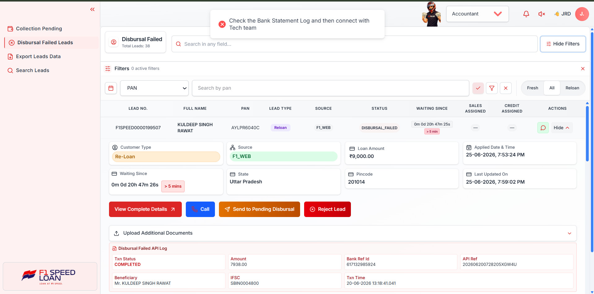Toggle the muted speaker icon
Viewport: 594px width, 294px height.
click(542, 14)
